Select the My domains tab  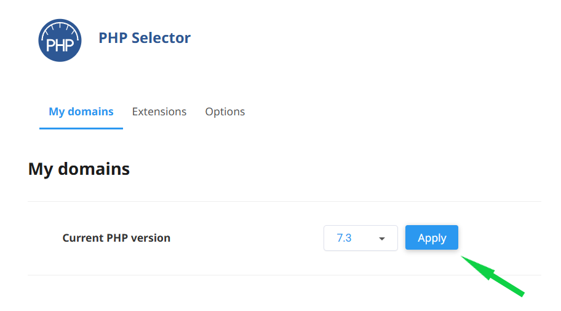81,112
